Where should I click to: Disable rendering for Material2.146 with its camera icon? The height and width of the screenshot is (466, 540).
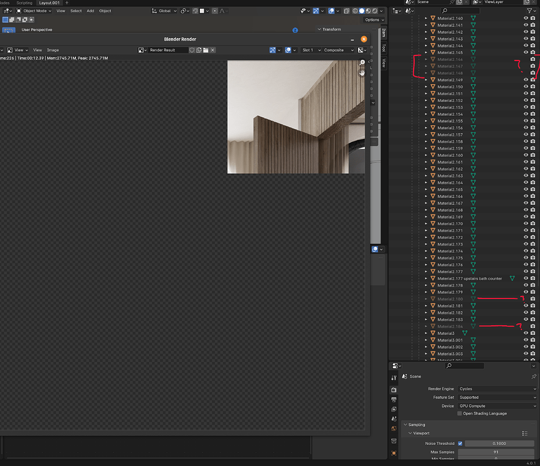click(x=533, y=59)
